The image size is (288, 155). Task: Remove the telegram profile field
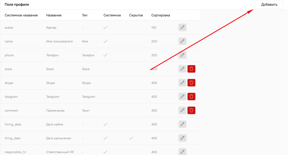coord(191,97)
